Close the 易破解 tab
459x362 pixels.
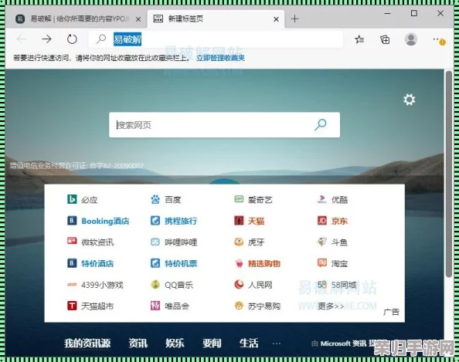point(138,19)
